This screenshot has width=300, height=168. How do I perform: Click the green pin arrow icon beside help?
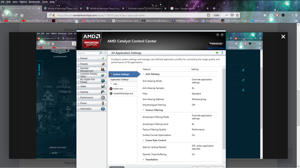216,53
